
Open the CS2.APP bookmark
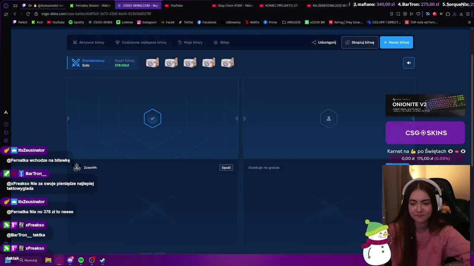384,22
